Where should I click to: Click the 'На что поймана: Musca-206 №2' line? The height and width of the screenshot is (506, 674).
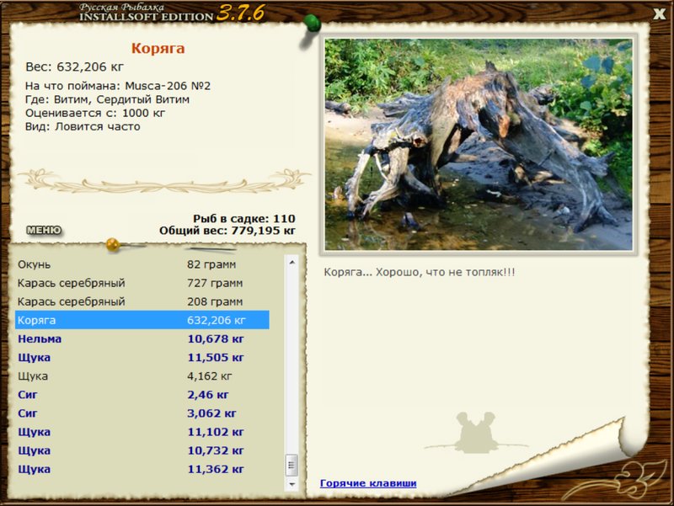[118, 86]
